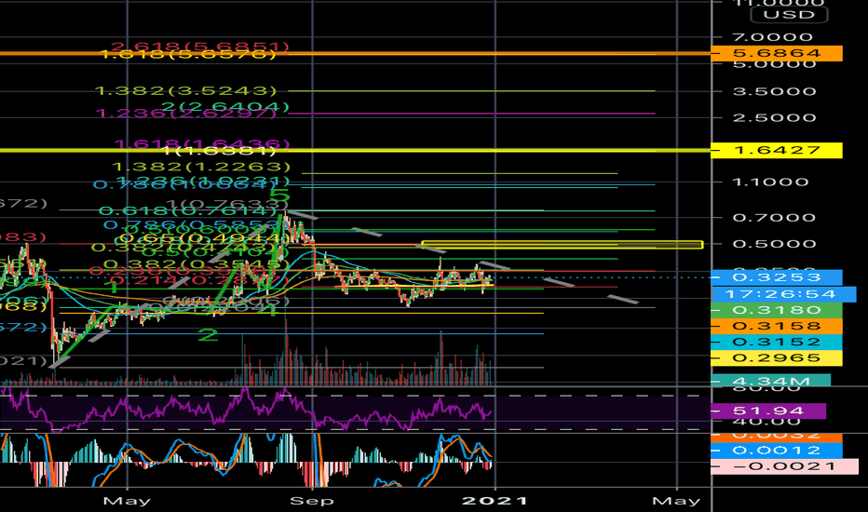Select the 1.236(2.6297) Fibonacci level label

click(185, 114)
